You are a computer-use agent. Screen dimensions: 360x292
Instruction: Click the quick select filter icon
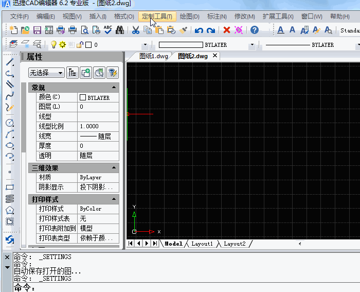coord(112,73)
